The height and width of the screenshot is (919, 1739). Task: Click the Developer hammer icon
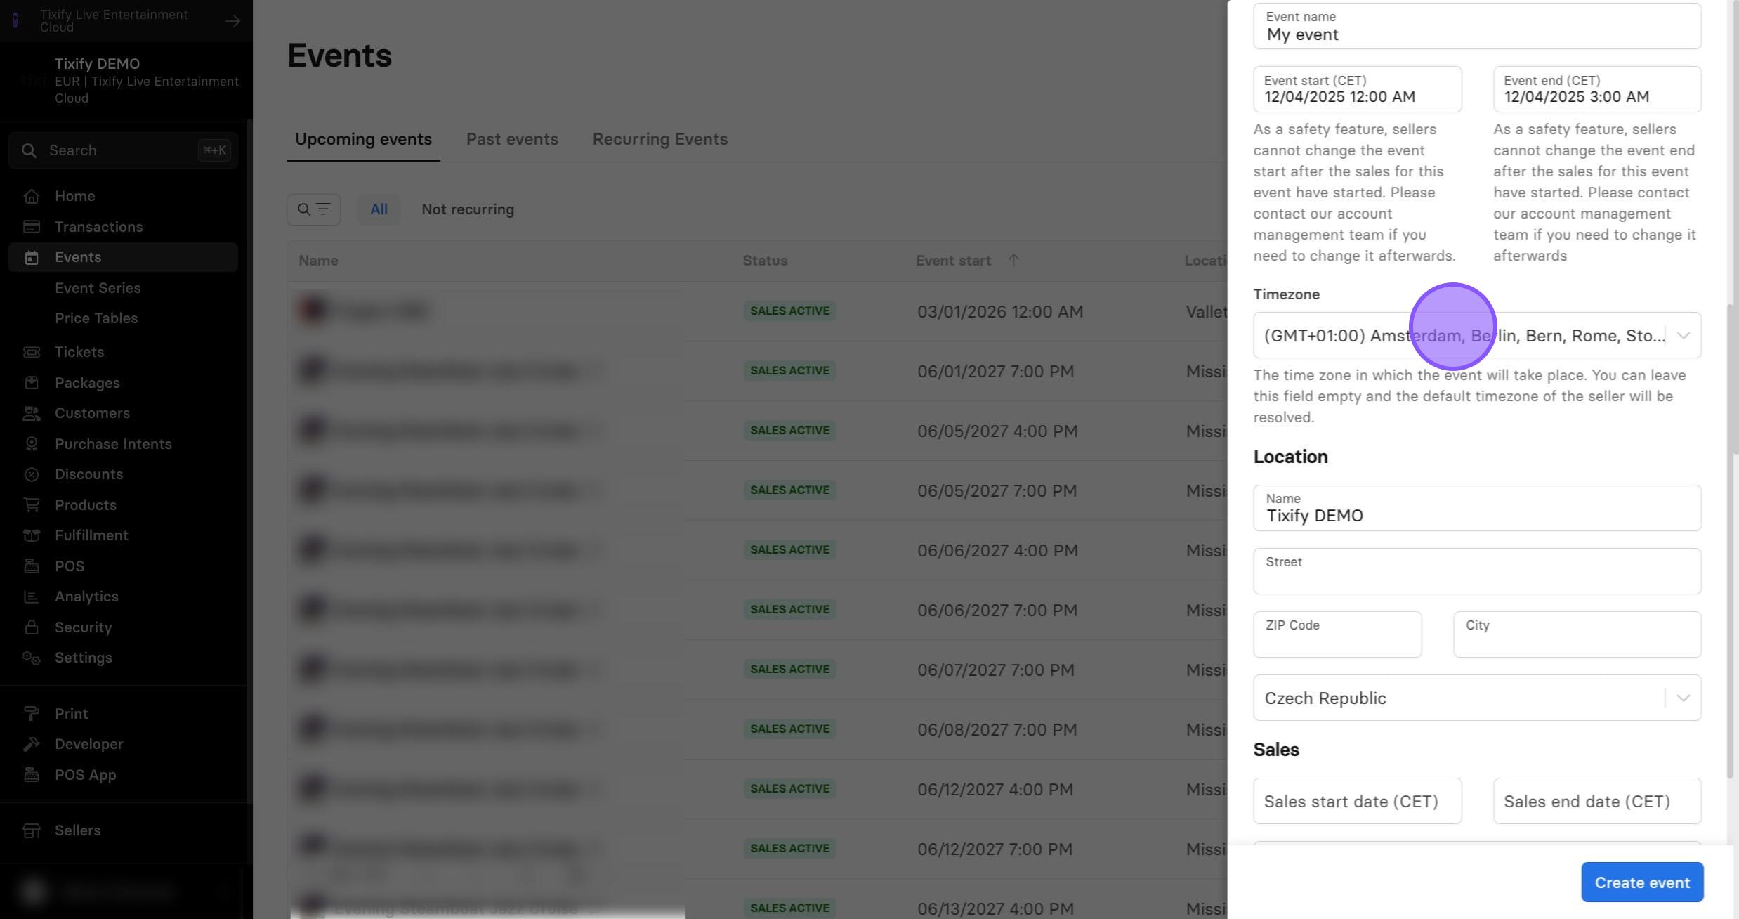[x=31, y=744]
